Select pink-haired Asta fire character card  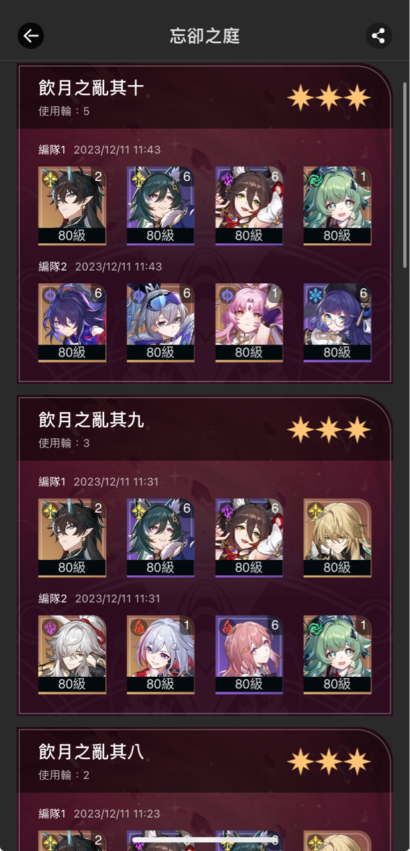[x=249, y=655]
